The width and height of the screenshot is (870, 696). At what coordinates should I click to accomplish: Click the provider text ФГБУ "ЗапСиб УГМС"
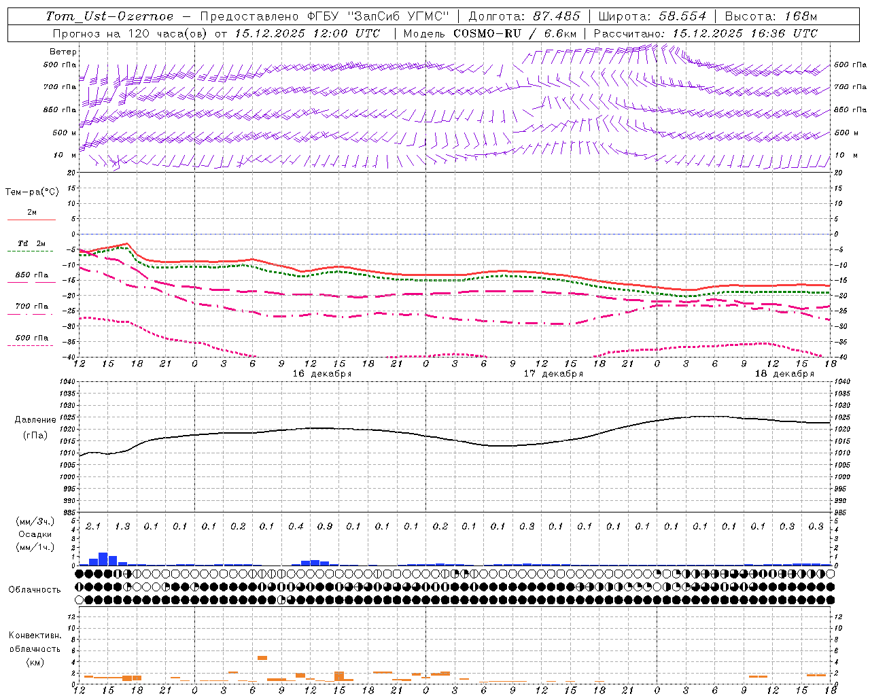coord(377,16)
